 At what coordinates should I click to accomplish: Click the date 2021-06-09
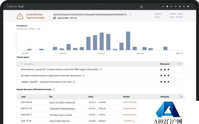point(26,102)
